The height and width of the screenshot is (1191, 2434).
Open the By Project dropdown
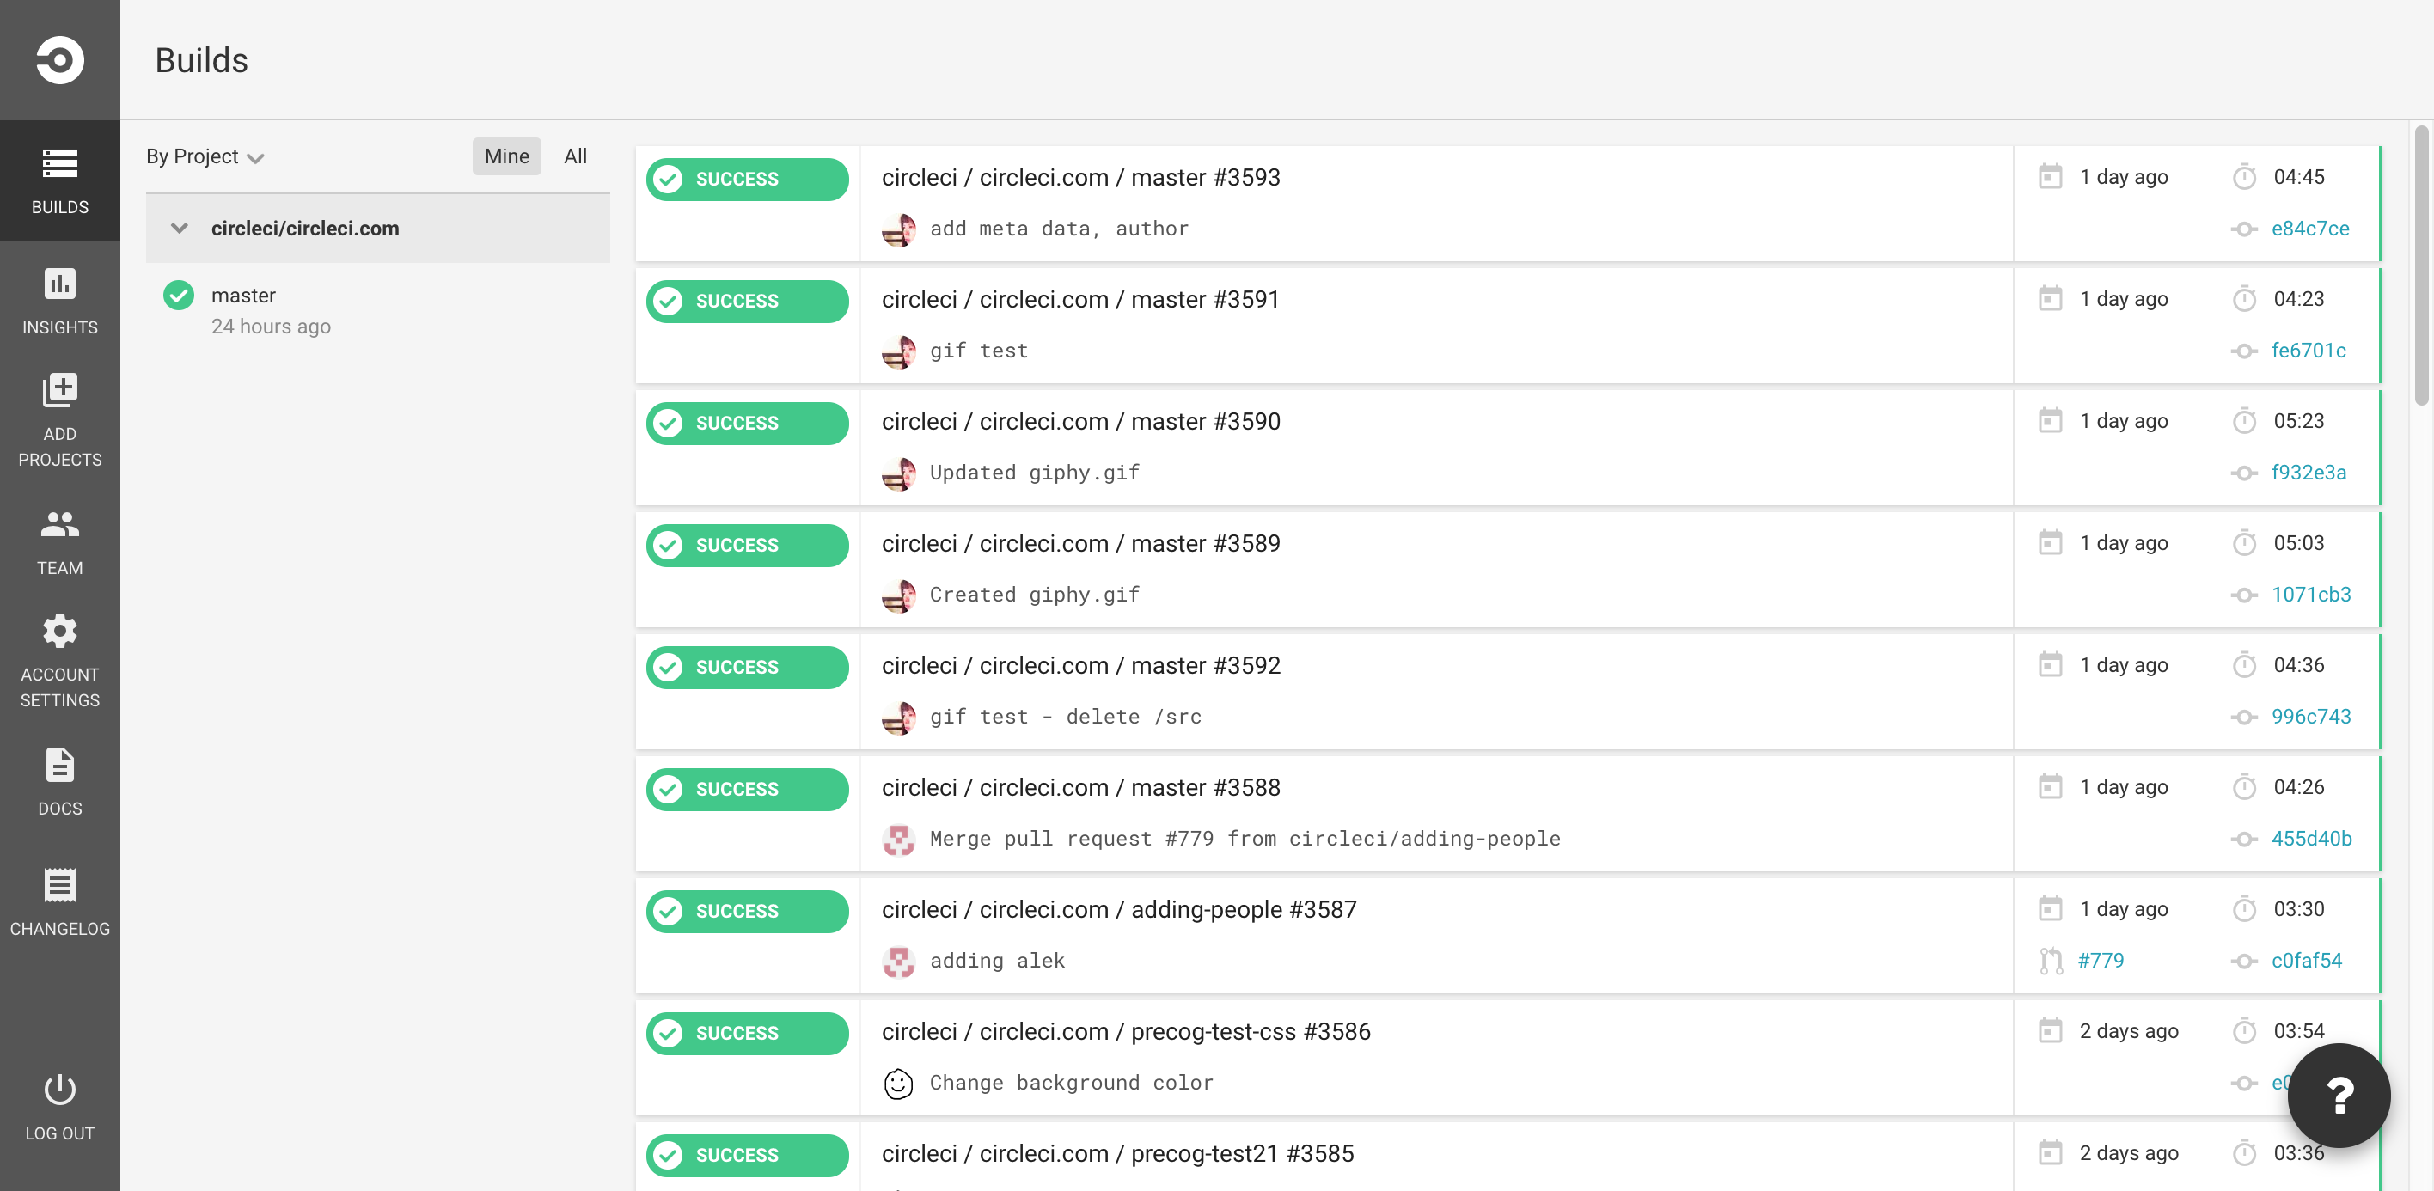point(204,156)
